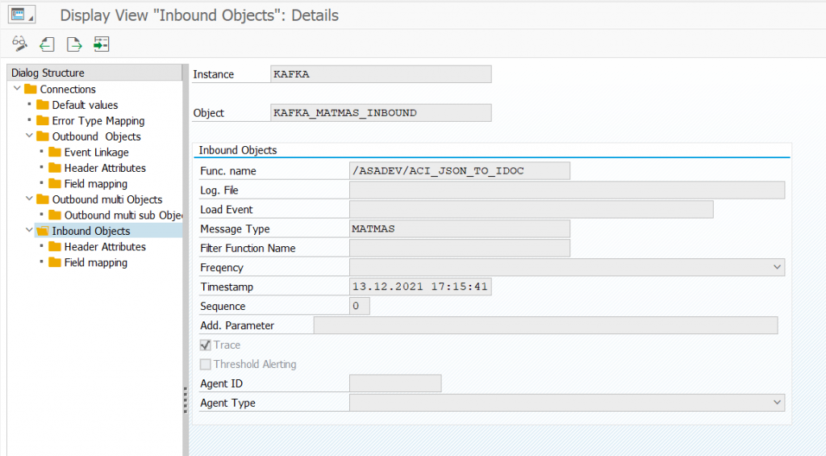This screenshot has width=826, height=456.
Task: Click the Event Linkage folder icon
Action: coord(55,153)
